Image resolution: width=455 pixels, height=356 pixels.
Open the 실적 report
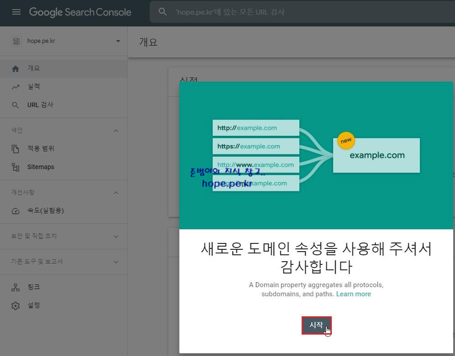click(63, 87)
